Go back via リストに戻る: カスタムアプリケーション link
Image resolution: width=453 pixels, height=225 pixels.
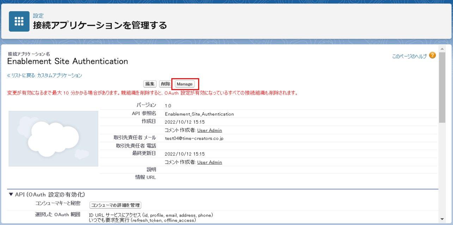point(44,75)
